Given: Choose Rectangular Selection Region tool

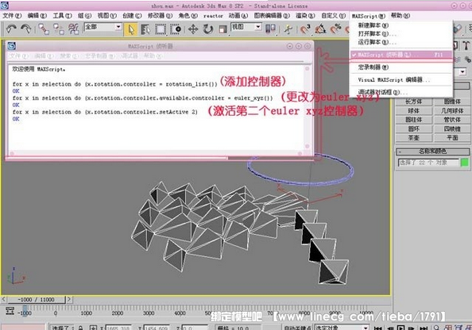Looking at the screenshot, I should point(161,29).
